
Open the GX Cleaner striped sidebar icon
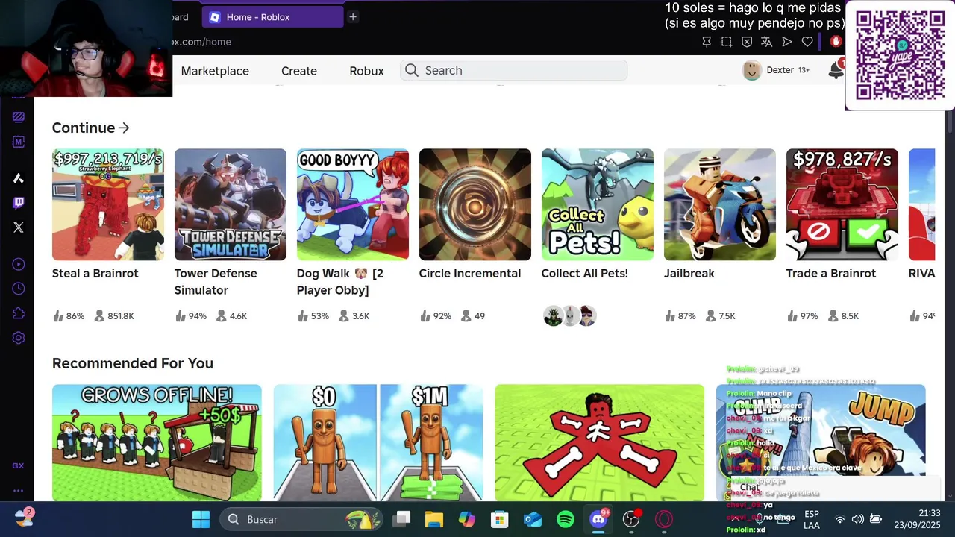(x=19, y=117)
